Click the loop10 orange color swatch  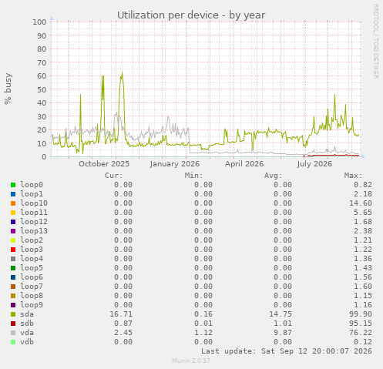(x=13, y=203)
